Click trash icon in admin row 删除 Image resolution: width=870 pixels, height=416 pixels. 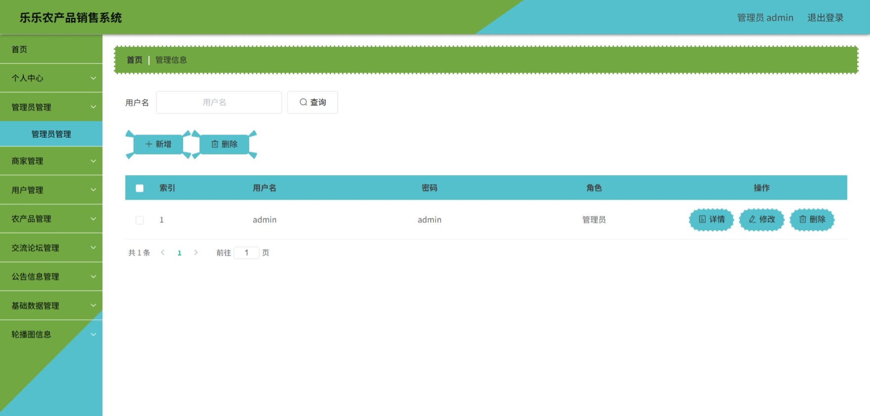(x=803, y=219)
